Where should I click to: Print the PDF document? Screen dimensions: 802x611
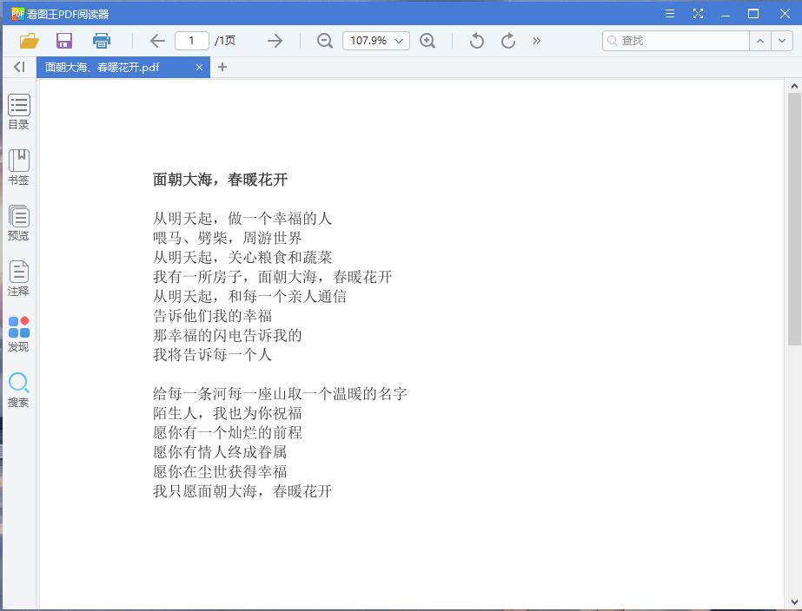pos(102,41)
